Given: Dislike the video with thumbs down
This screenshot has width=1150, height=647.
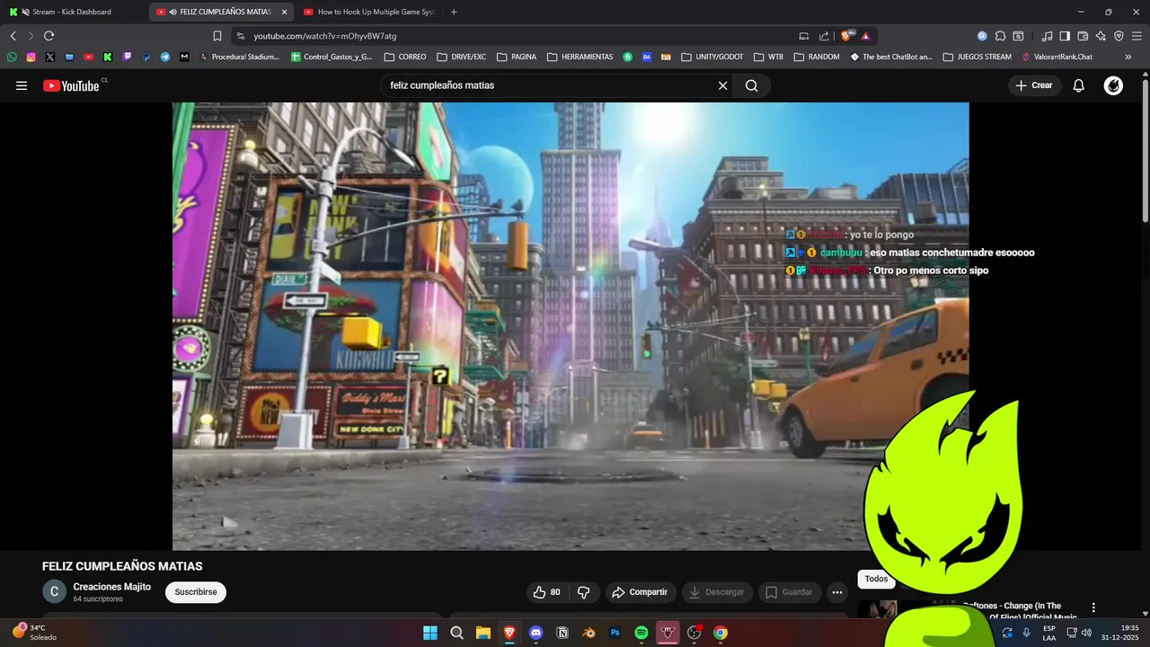Looking at the screenshot, I should click(583, 592).
